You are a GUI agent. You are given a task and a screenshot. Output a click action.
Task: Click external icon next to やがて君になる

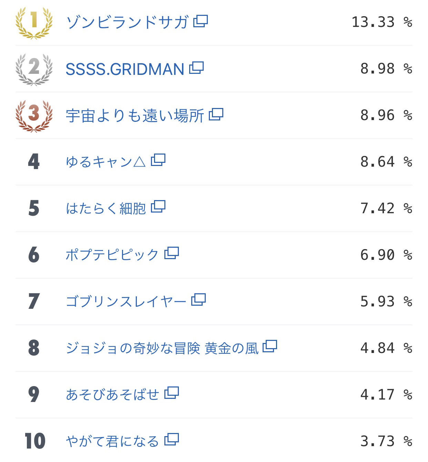tap(172, 439)
